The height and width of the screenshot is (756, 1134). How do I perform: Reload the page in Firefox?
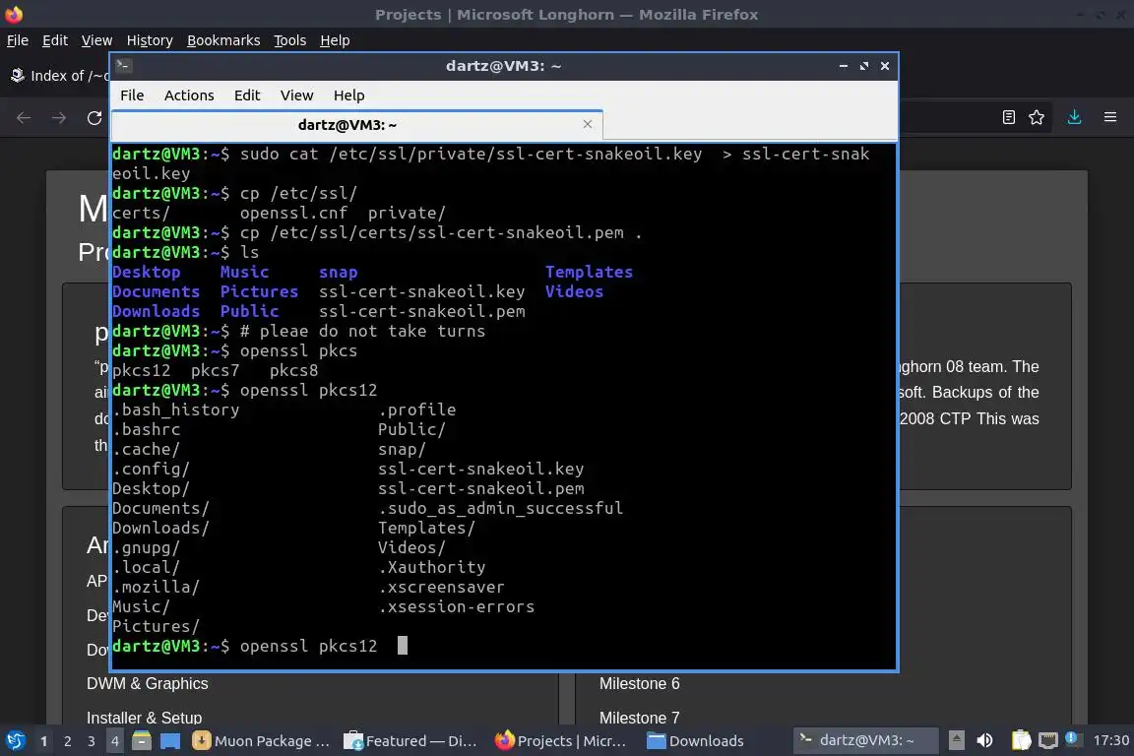tap(94, 118)
